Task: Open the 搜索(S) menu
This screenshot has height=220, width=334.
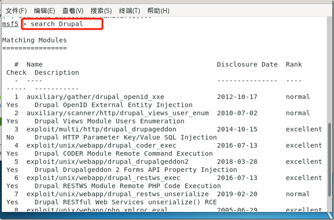Action: tap(101, 11)
